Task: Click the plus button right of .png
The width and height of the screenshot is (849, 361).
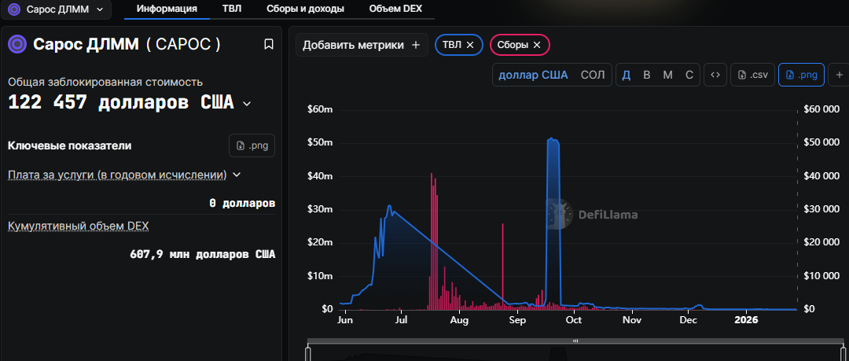Action: 839,75
